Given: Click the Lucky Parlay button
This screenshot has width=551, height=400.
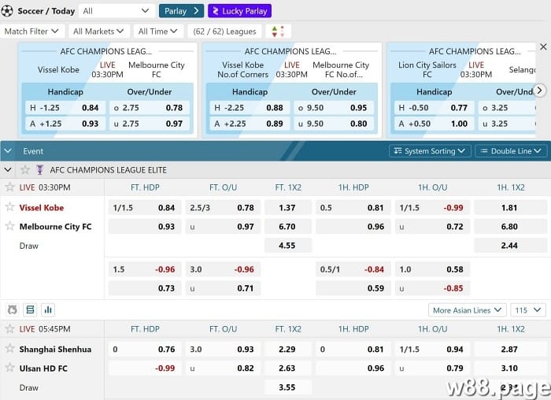Looking at the screenshot, I should coord(239,11).
